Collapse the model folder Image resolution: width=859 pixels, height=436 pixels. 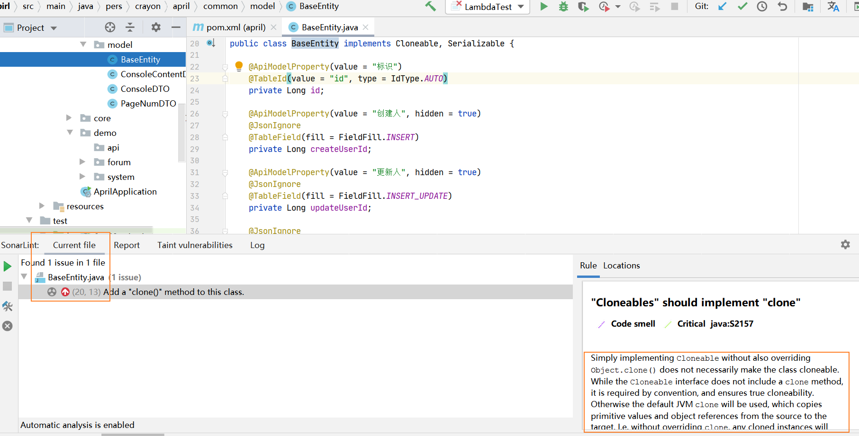[83, 44]
